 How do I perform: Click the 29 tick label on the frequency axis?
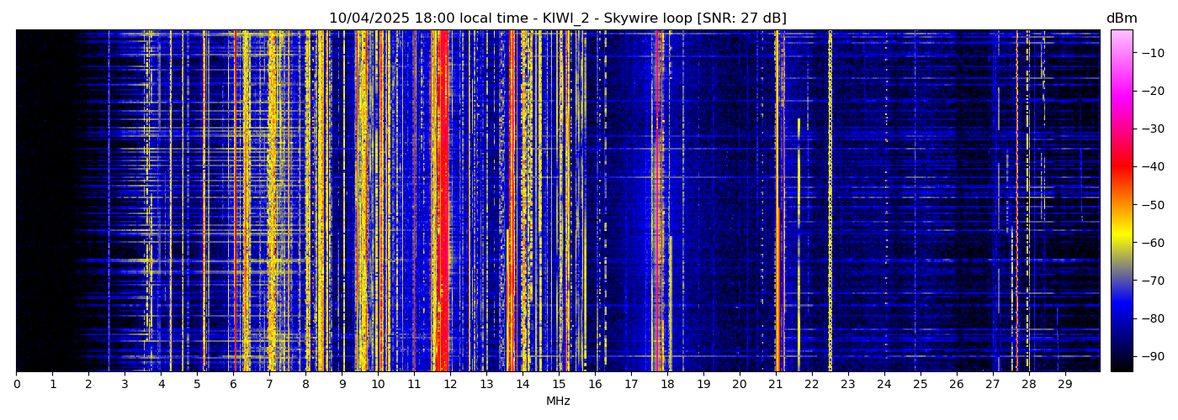(x=1064, y=384)
